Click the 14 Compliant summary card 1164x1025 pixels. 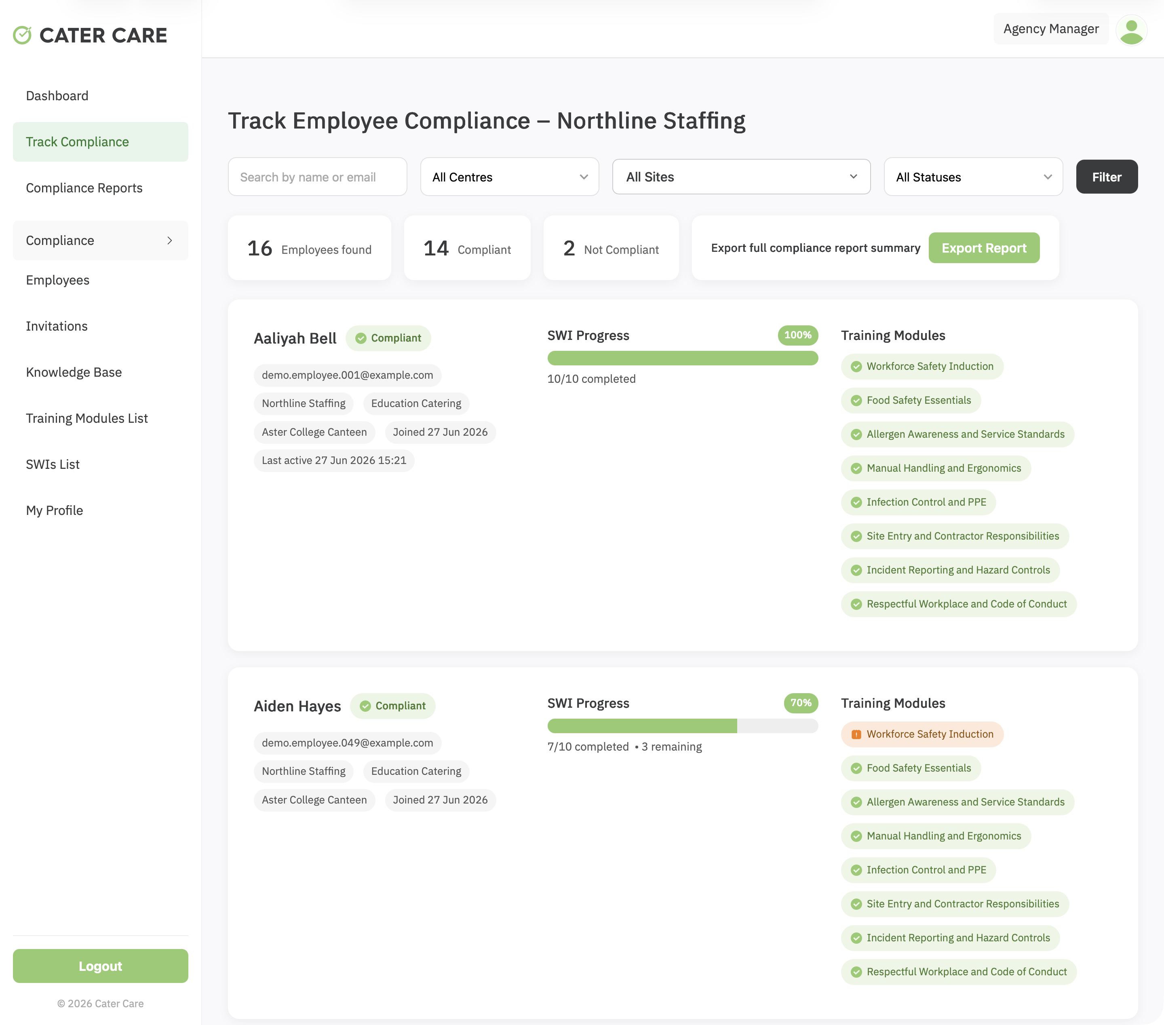pyautogui.click(x=467, y=248)
